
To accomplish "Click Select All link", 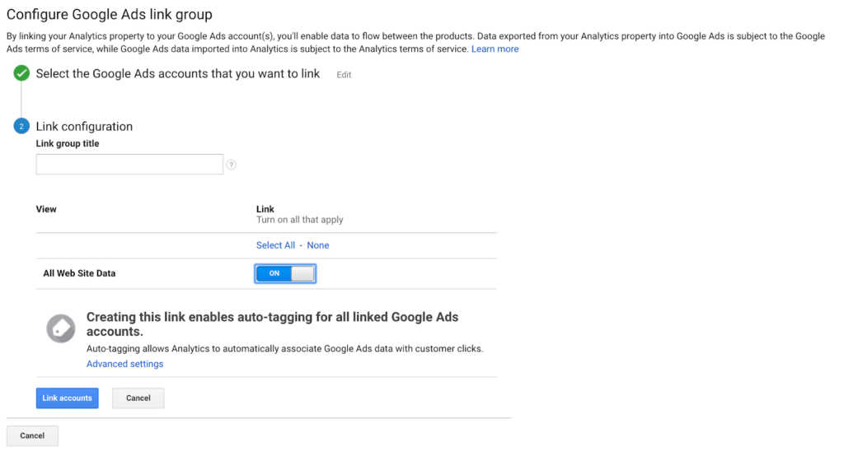I will coord(275,245).
